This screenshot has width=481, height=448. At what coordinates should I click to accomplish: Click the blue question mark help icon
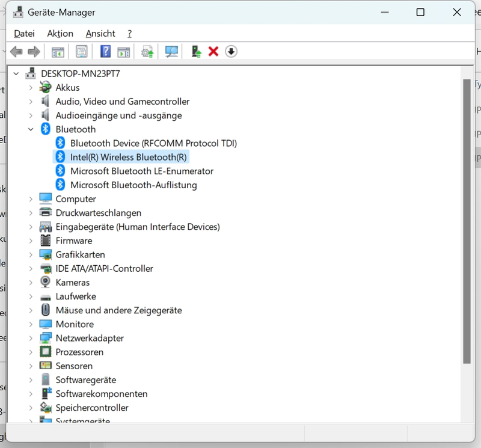(x=105, y=52)
